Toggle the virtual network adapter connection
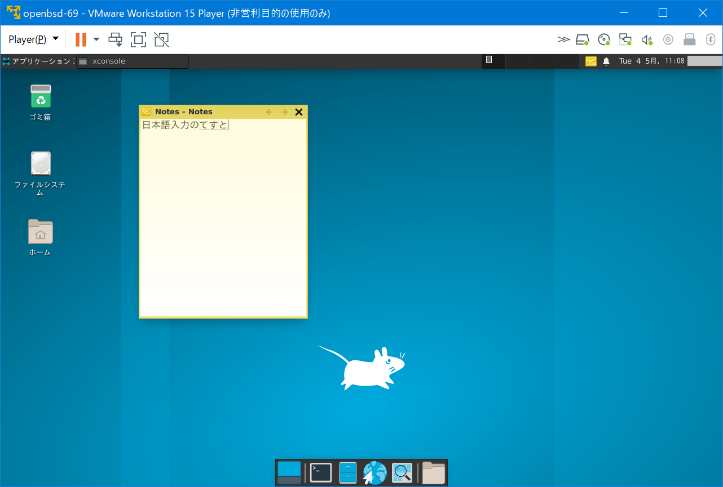The height and width of the screenshot is (487, 723). coord(625,39)
